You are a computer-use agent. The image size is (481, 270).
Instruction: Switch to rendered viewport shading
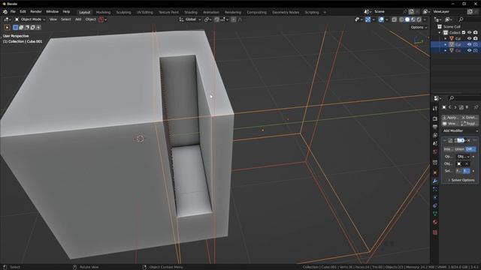coord(419,19)
